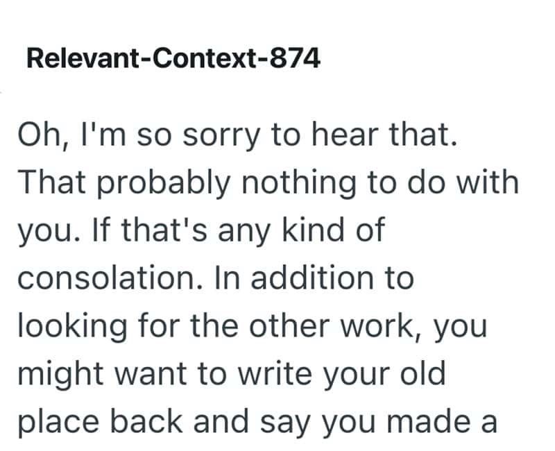Image resolution: width=555 pixels, height=451 pixels.
Task: Open the Relevant-Context-874 user profile
Action: [x=173, y=60]
